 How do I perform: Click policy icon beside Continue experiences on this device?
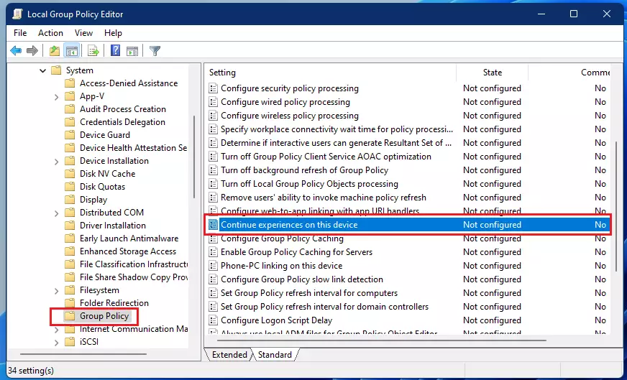click(x=213, y=225)
